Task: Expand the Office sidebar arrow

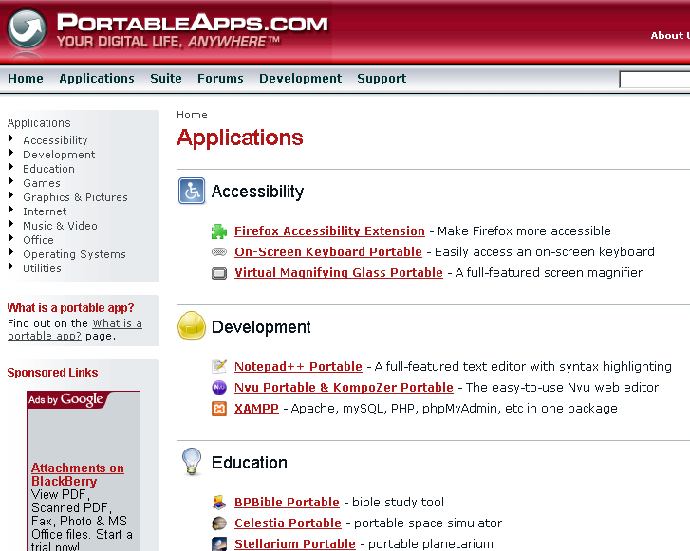Action: pyautogui.click(x=11, y=238)
